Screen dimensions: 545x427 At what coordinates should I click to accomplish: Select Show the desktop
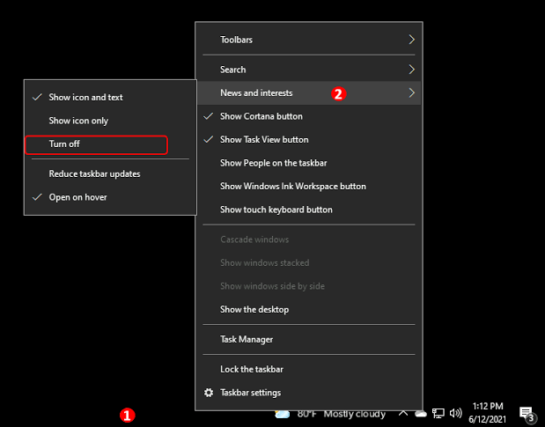tap(309, 309)
